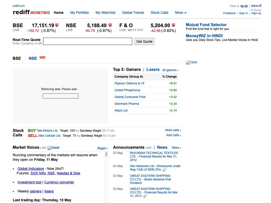271x203 pixels.
Task: Open the rediff.com link
Action: pos(19,6)
